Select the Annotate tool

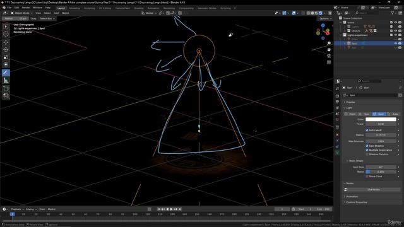[x=6, y=73]
